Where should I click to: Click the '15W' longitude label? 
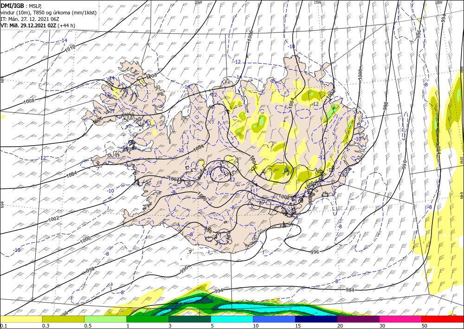pyautogui.click(x=317, y=2)
